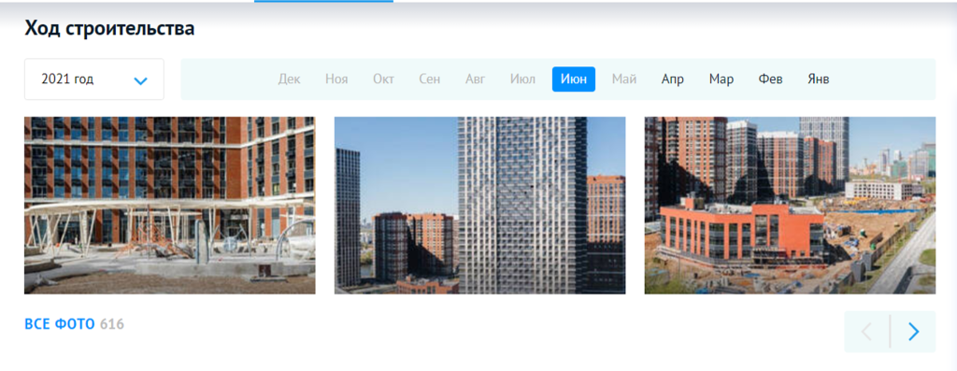View the tall gray tower photo
Viewport: 957px width, 371px height.
point(479,205)
